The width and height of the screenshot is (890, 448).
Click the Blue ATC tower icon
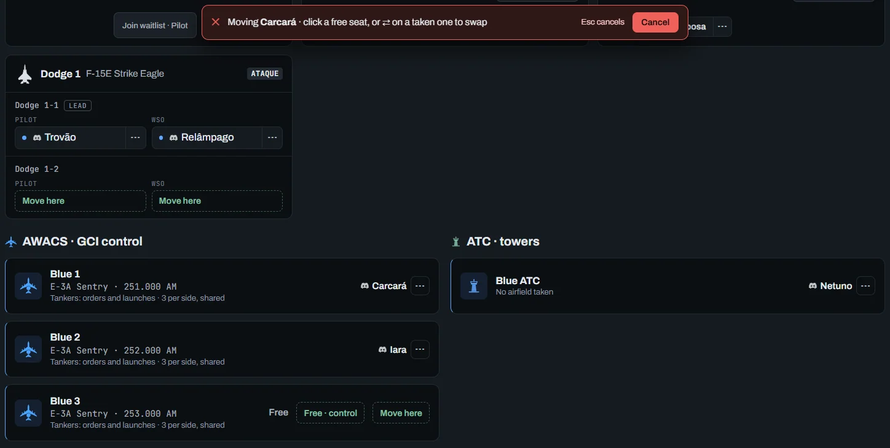[474, 286]
